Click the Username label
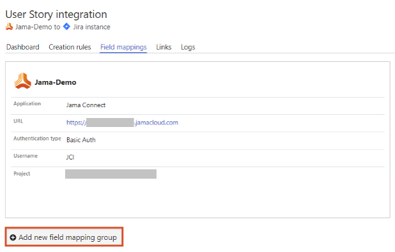This screenshot has height=252, width=395. (26, 156)
